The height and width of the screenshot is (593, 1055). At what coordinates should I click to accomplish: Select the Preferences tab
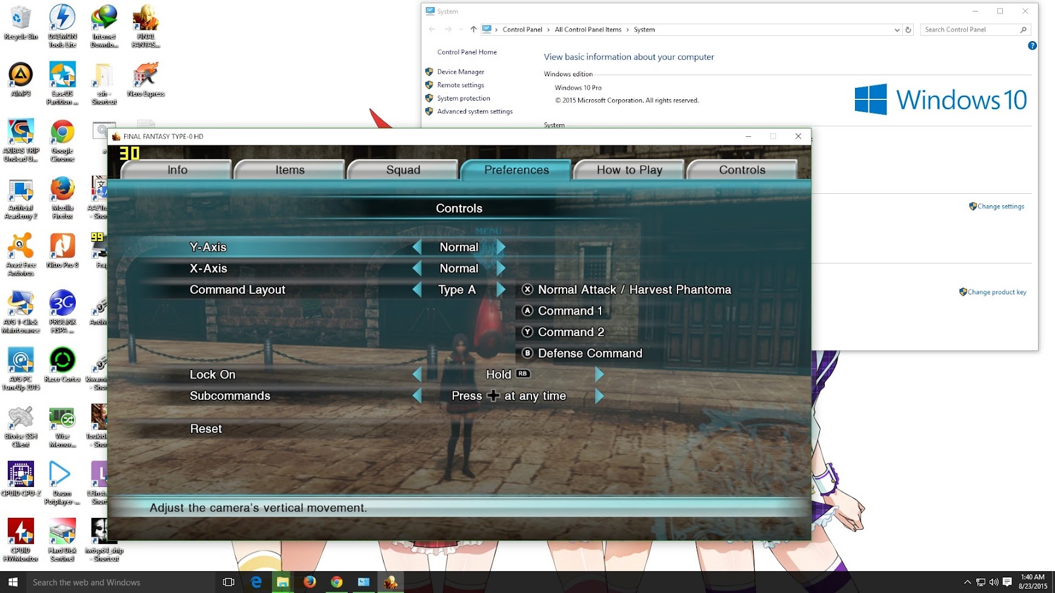(x=516, y=170)
